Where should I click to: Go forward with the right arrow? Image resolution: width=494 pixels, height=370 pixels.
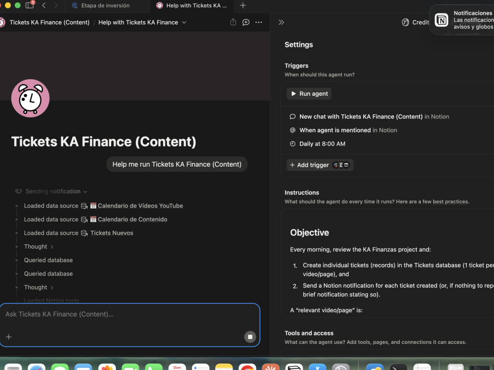coord(56,5)
